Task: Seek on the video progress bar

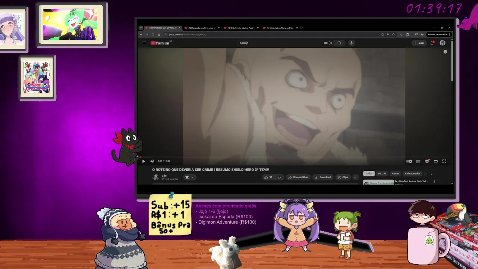Action: [294, 157]
